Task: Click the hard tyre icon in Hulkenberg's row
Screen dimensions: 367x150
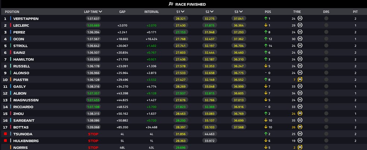Action: pos(300,141)
